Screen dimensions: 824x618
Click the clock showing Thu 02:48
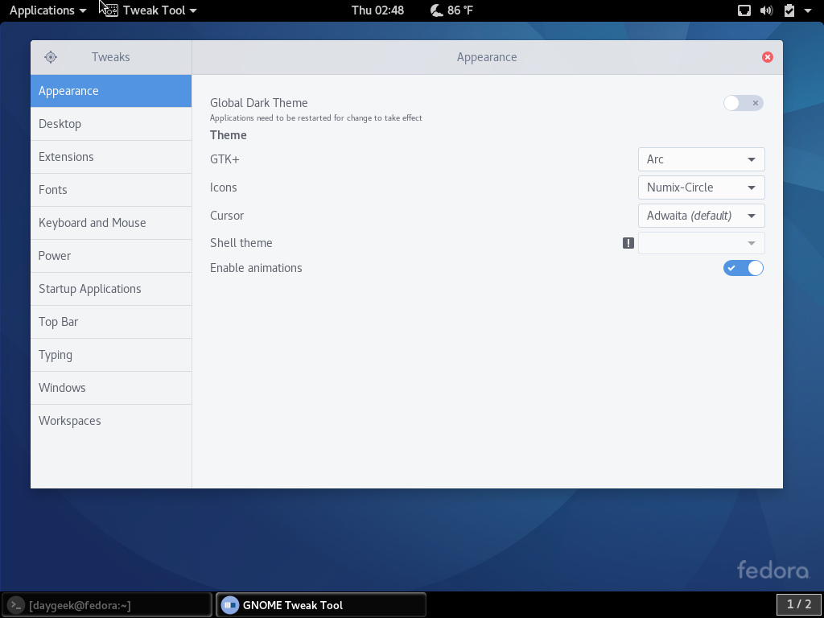click(x=378, y=10)
